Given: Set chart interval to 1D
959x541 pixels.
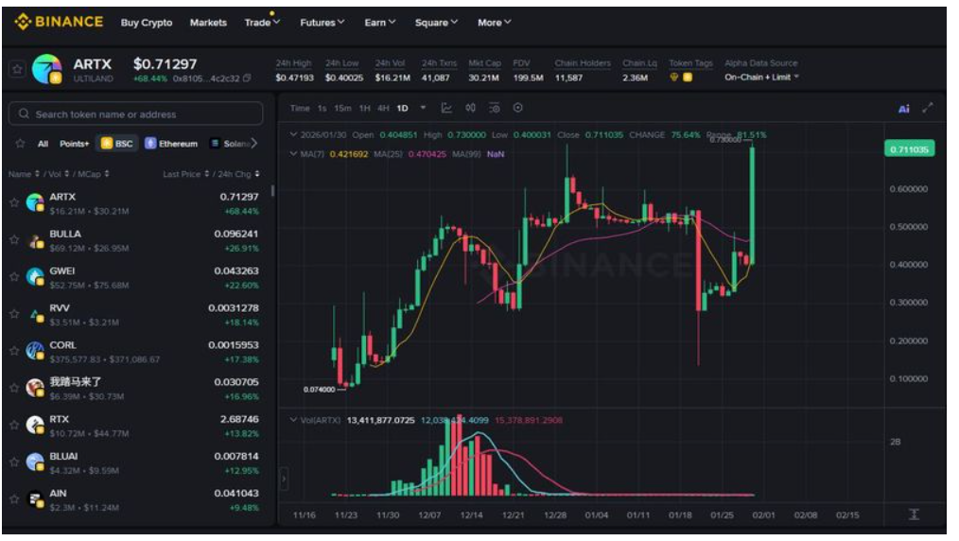Looking at the screenshot, I should (x=403, y=108).
